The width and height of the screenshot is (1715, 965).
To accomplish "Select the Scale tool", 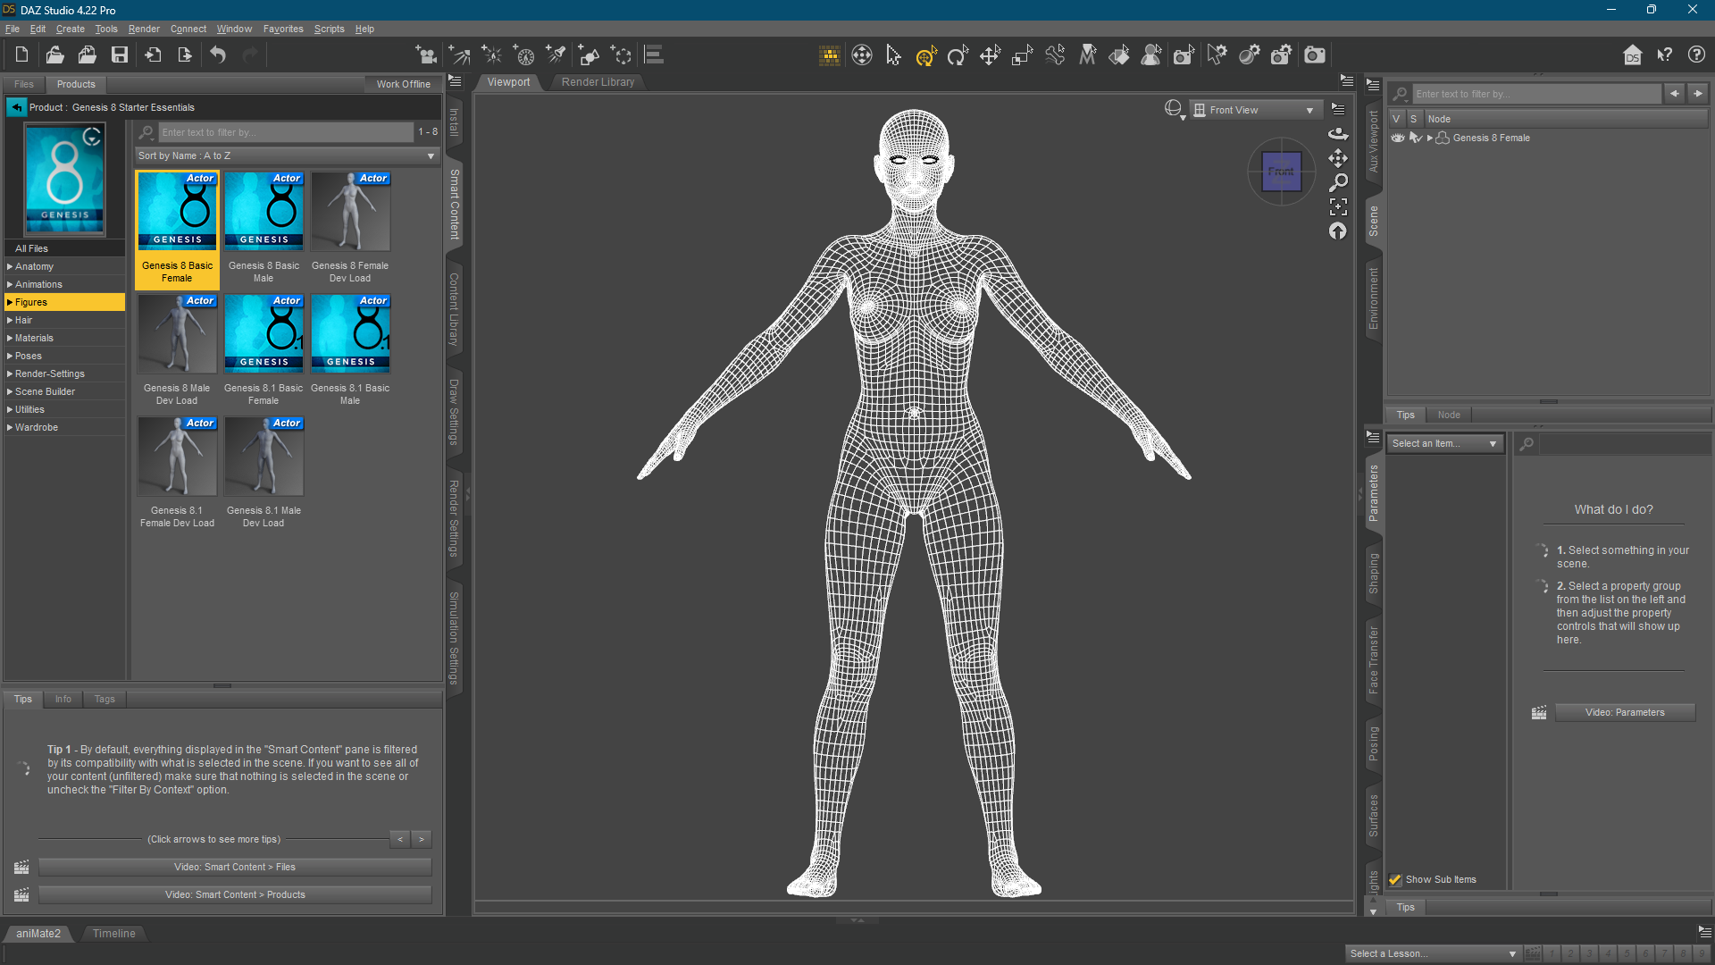I will pos(1022,55).
